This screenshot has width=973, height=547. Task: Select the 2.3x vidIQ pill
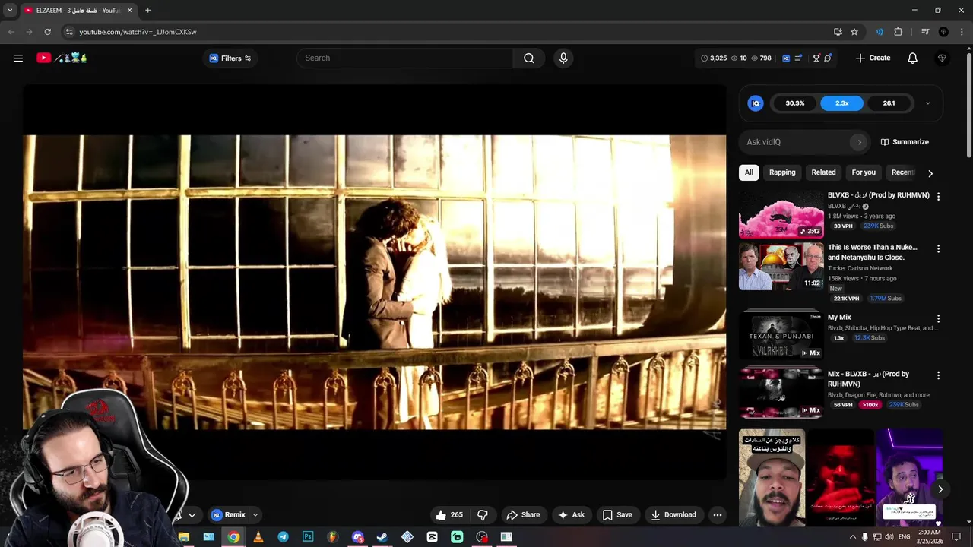(841, 103)
